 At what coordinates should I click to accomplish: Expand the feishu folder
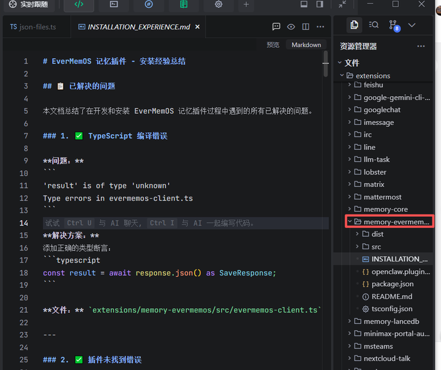[349, 85]
